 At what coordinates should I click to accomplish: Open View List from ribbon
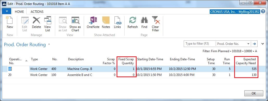coord(48,24)
